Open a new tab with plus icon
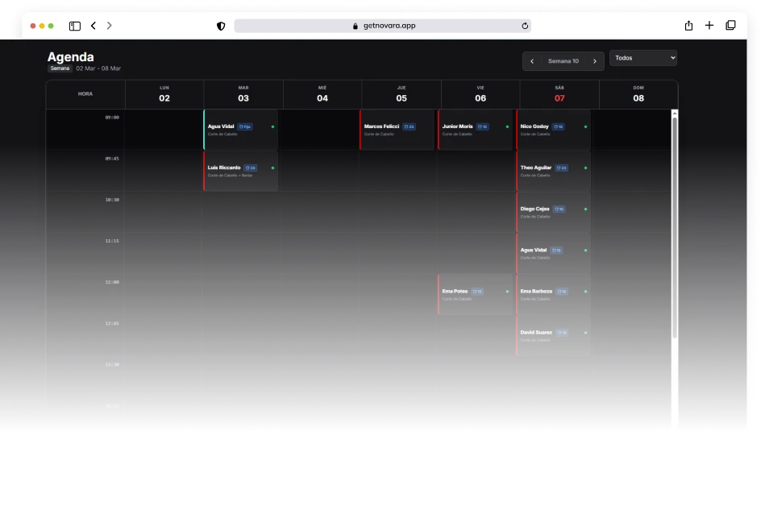The width and height of the screenshot is (765, 506). pos(709,26)
